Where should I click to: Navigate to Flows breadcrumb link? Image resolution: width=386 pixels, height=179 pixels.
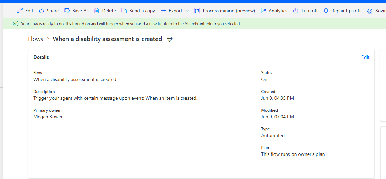pos(35,39)
